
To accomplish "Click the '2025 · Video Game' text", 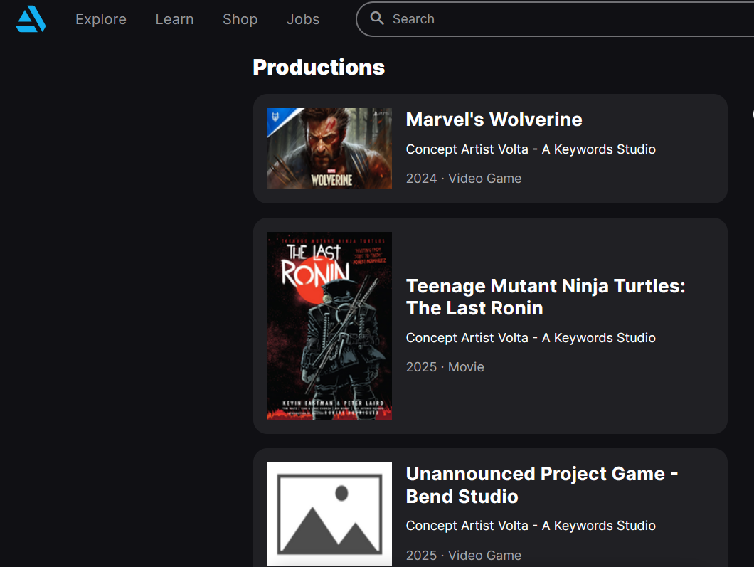I will click(x=464, y=556).
